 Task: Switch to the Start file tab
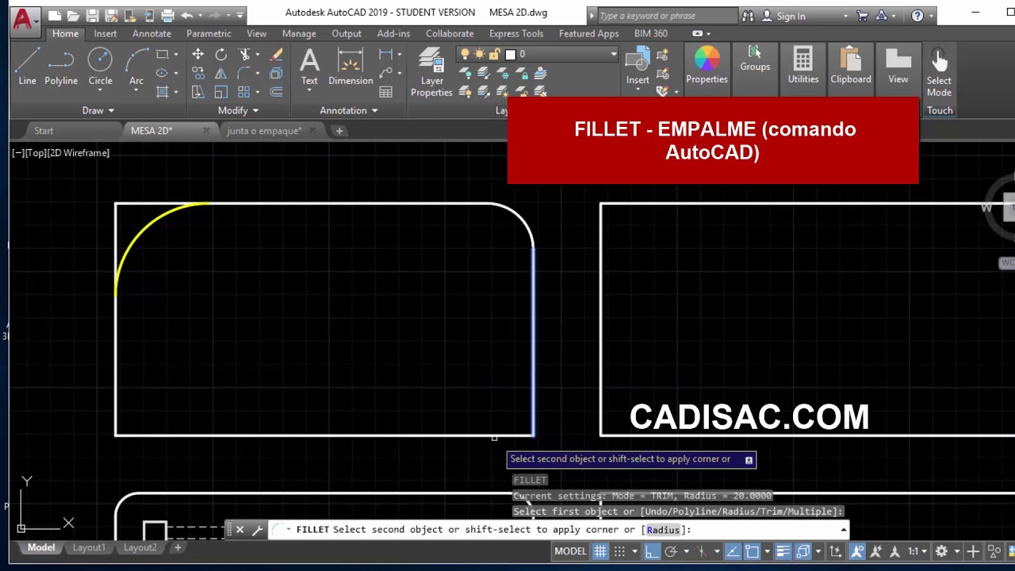pyautogui.click(x=44, y=131)
